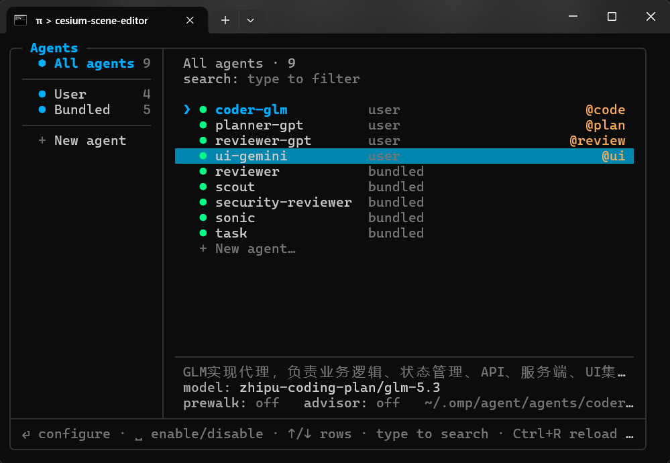Viewport: 670px width, 463px height.
Task: Select the scout agent row
Action: (x=404, y=187)
